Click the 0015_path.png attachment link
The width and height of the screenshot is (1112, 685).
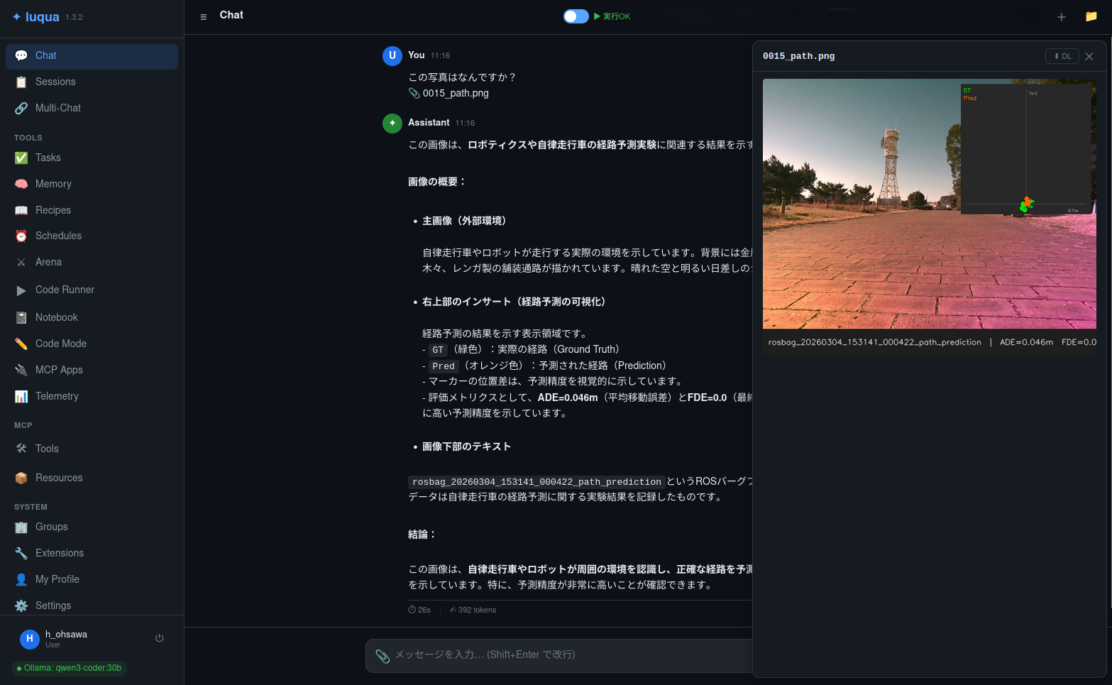pyautogui.click(x=455, y=93)
